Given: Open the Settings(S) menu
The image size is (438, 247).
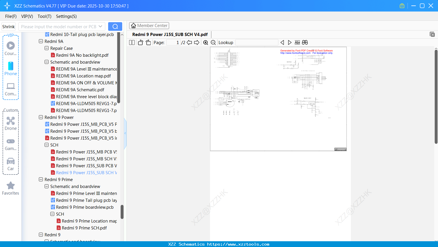Looking at the screenshot, I should [x=66, y=16].
